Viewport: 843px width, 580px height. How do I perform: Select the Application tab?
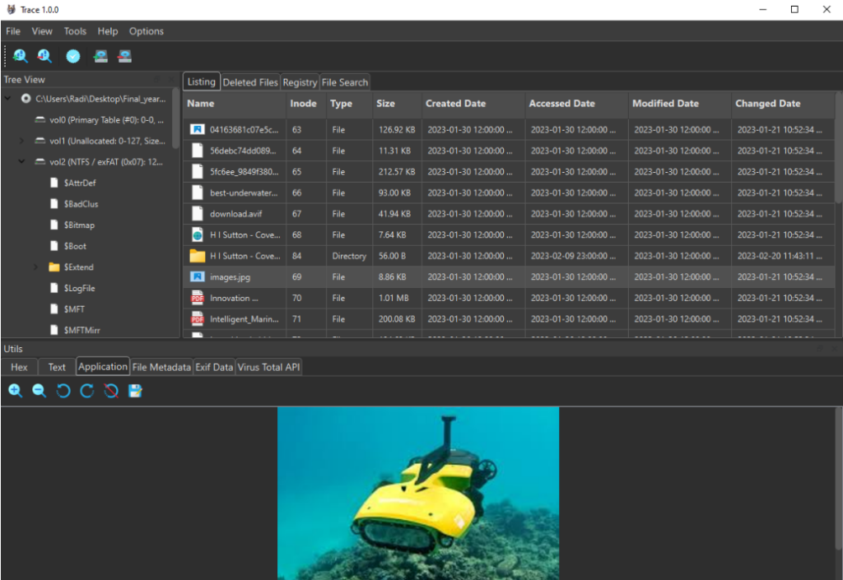(103, 366)
